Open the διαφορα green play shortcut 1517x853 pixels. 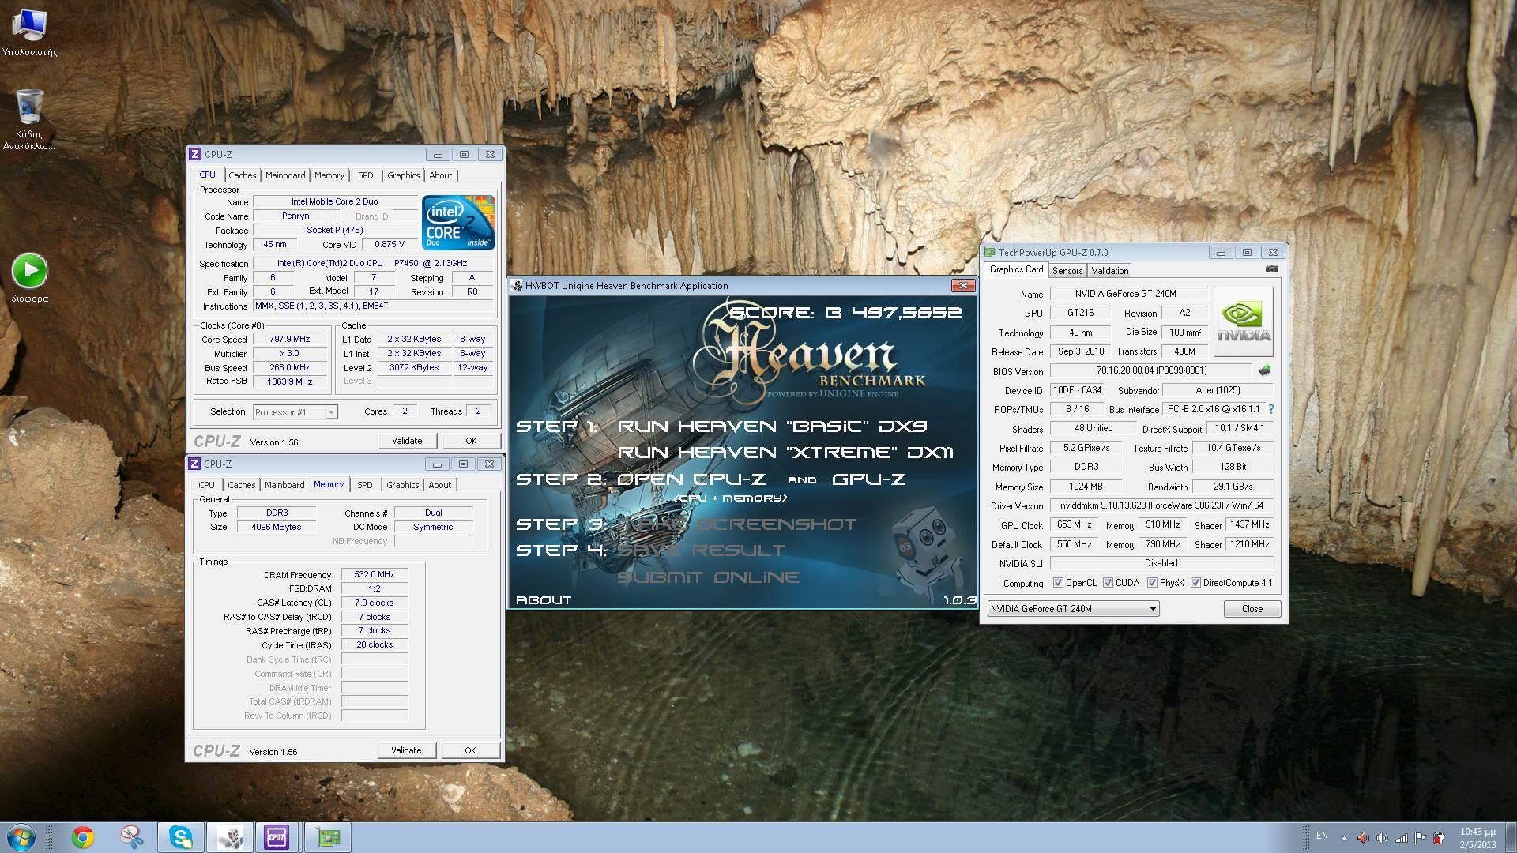tap(30, 278)
